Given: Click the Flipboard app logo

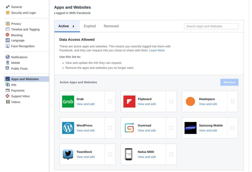Looking at the screenshot, I should 129,101.
